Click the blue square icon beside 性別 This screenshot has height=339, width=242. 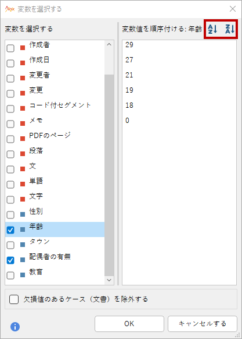pos(23,214)
